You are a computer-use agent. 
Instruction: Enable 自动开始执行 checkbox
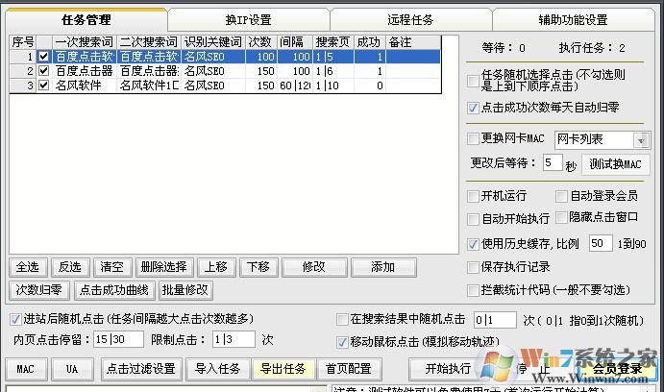pyautogui.click(x=473, y=219)
